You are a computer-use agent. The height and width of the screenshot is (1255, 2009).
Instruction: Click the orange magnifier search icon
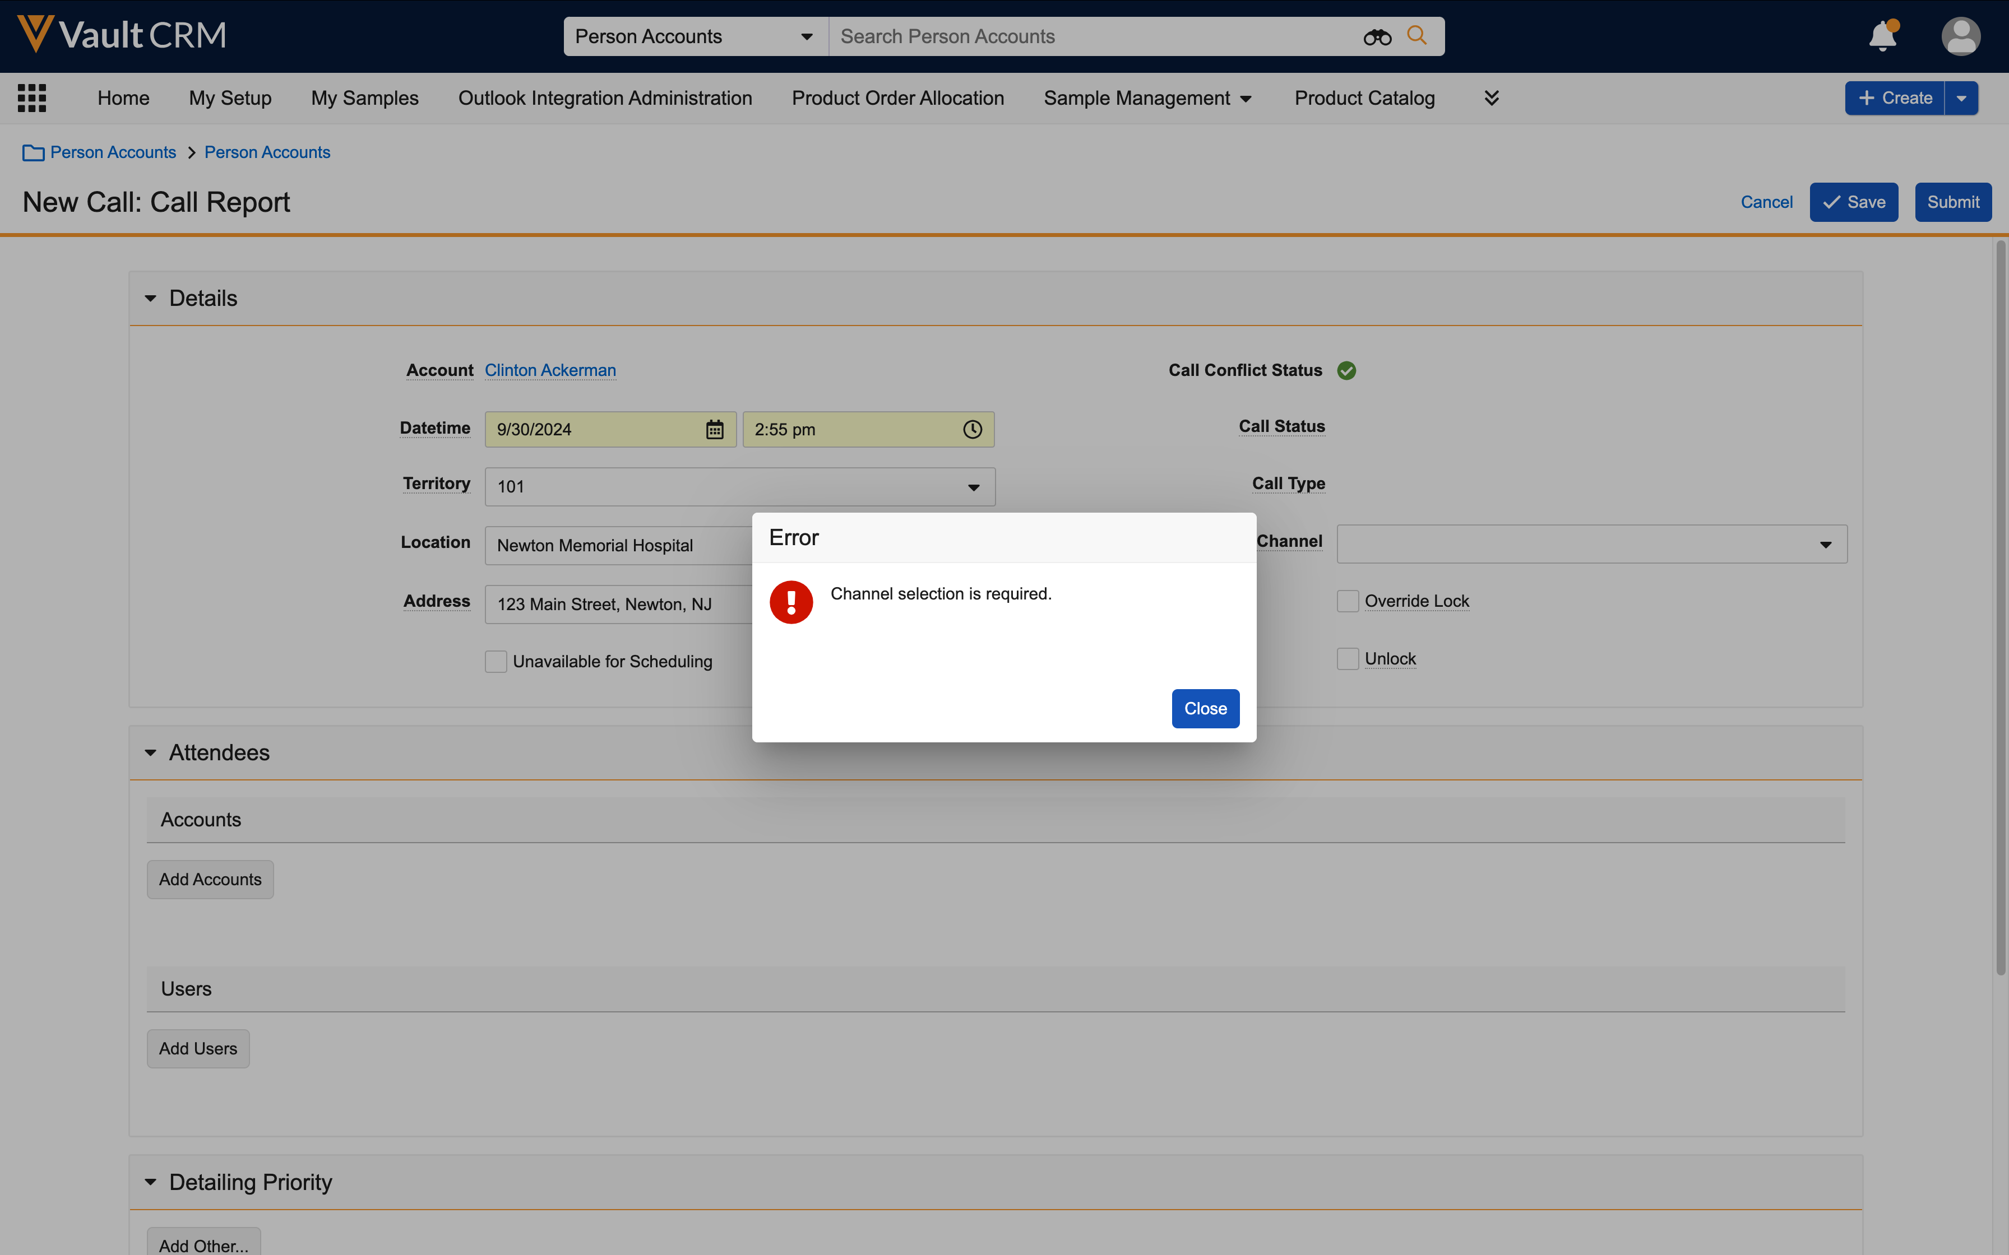click(x=1417, y=36)
